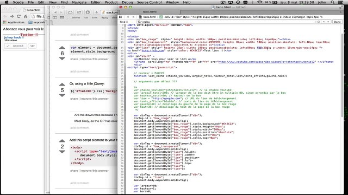
Task: Open the Importés bookmarks folder in Chrome
Action: point(36,22)
